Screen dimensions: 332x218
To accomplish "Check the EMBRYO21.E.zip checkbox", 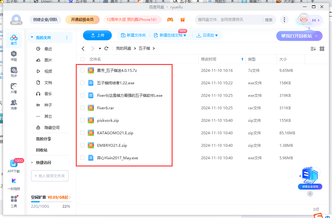I will (x=82, y=145).
